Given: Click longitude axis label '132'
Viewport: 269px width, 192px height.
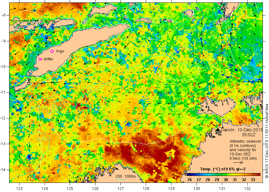Looking at the screenshot, I should 247,188.
